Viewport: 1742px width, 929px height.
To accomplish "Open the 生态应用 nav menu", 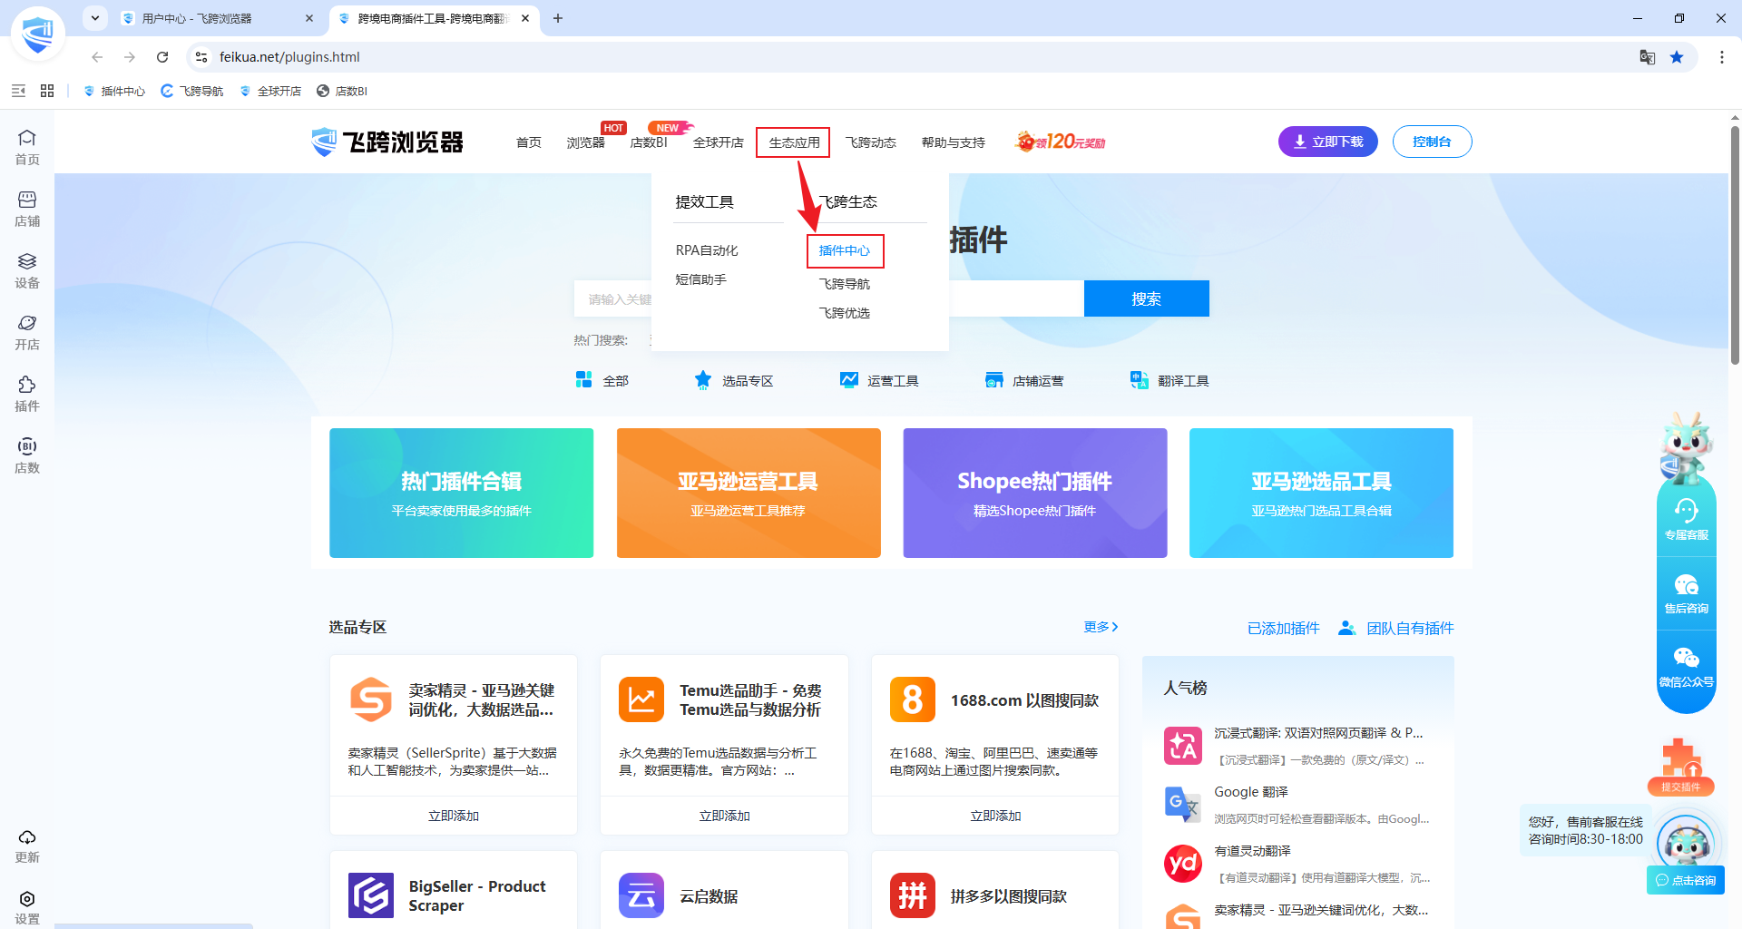I will [x=794, y=142].
